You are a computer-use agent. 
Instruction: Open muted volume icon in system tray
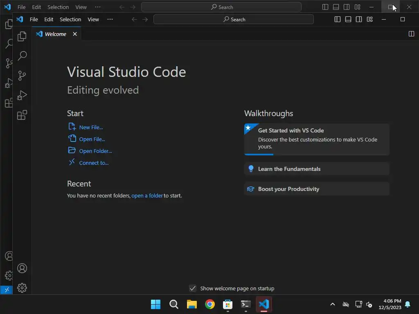[369, 304]
